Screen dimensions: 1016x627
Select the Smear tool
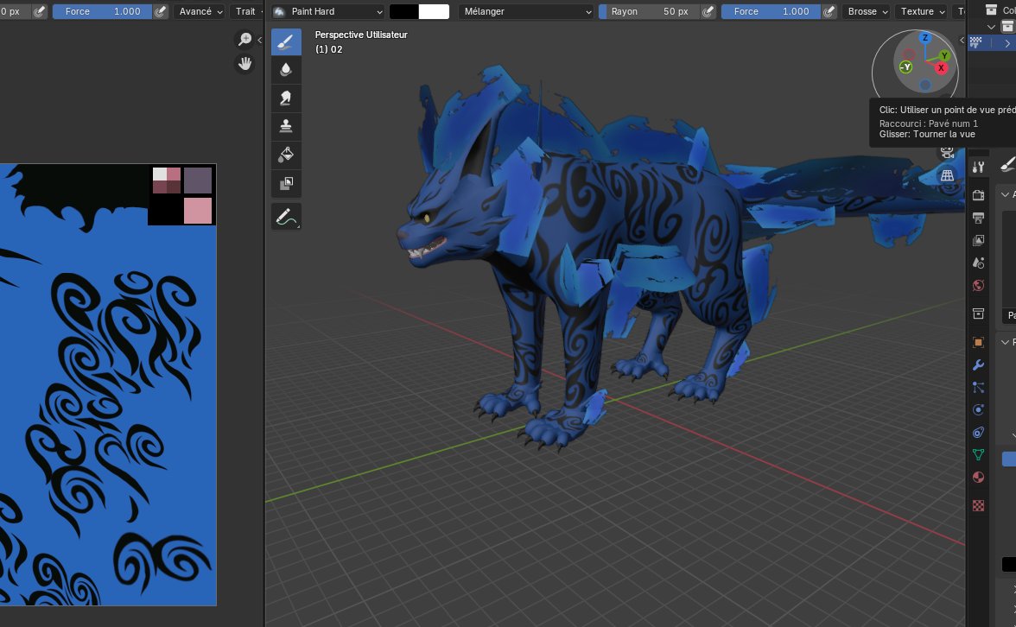tap(286, 98)
